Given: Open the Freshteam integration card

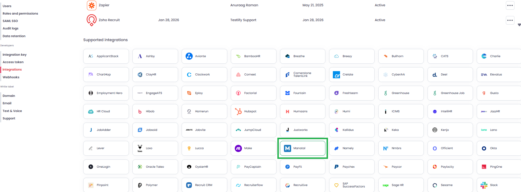Looking at the screenshot, I should pos(352,93).
